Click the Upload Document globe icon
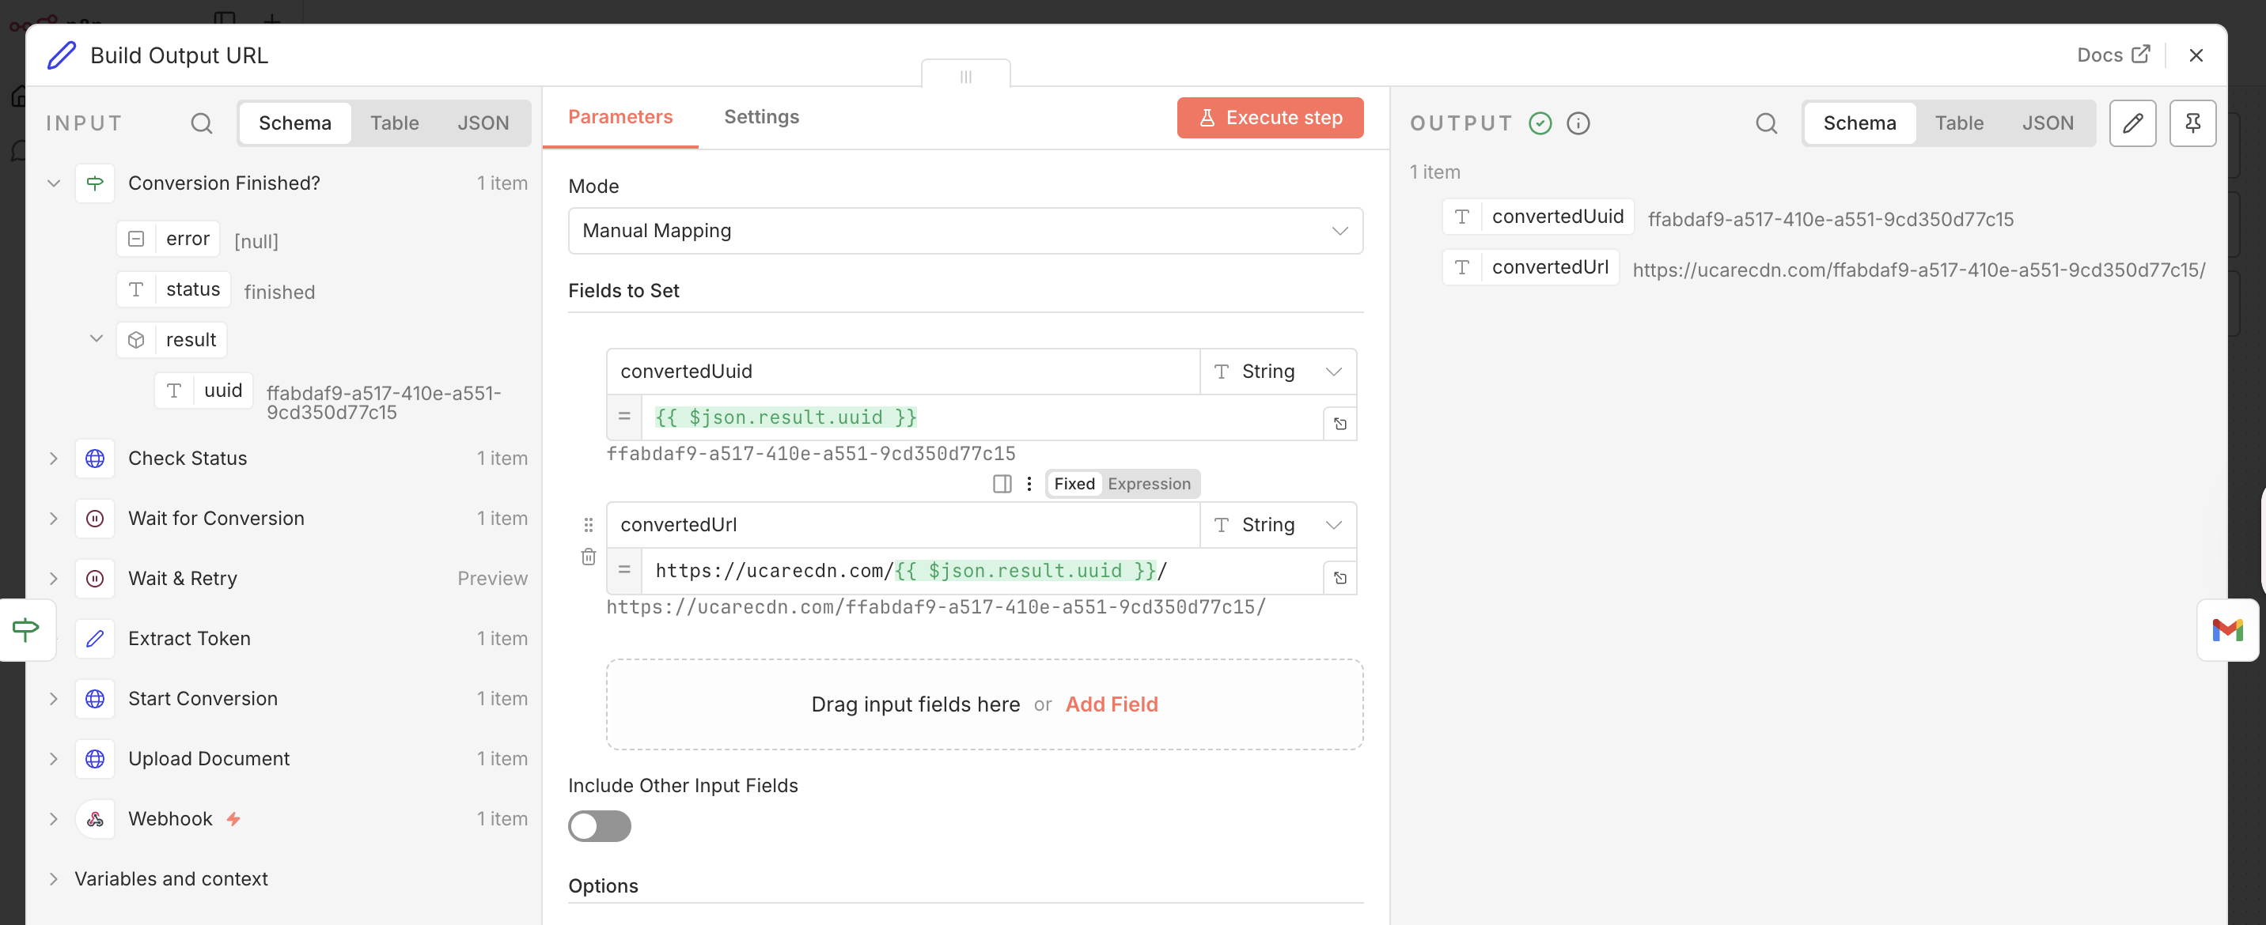Viewport: 2266px width, 925px height. (x=95, y=759)
